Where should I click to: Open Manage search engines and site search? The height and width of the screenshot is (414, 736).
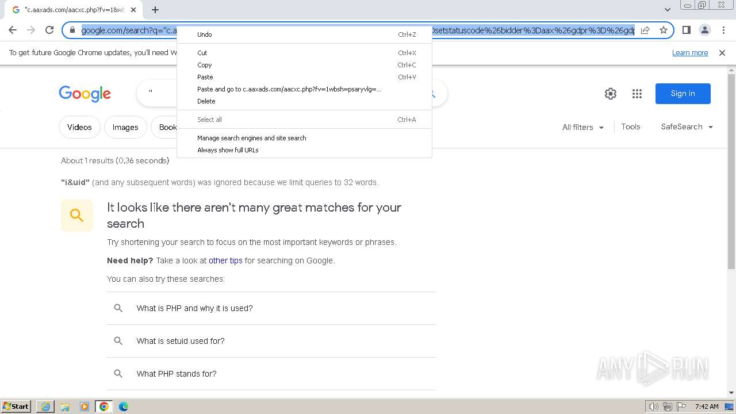[x=304, y=138]
